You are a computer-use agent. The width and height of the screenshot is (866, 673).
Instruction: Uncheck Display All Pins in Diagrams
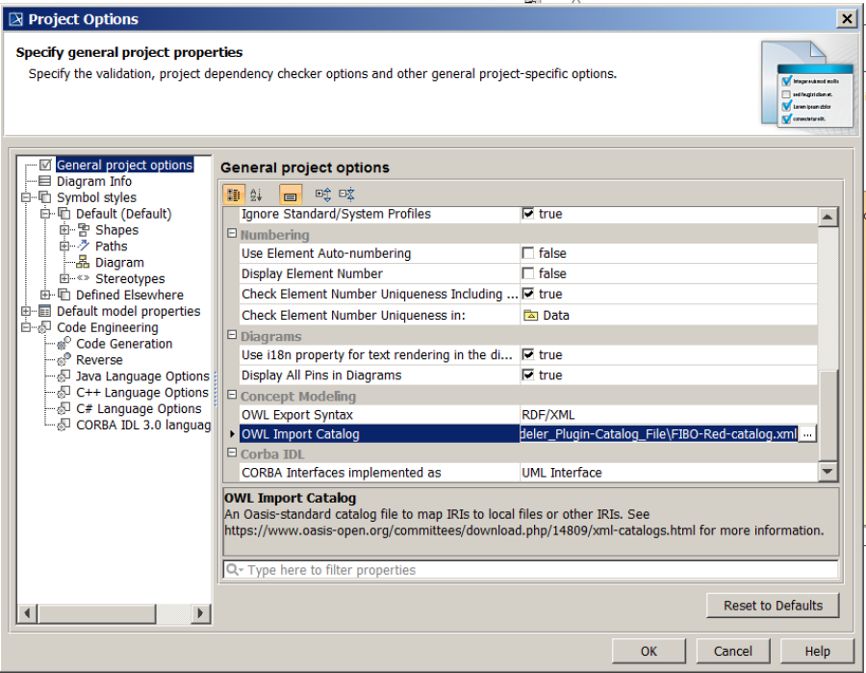(527, 375)
